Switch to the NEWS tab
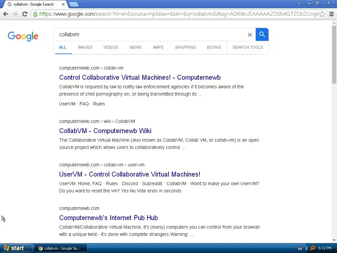337x253 pixels. tap(135, 47)
